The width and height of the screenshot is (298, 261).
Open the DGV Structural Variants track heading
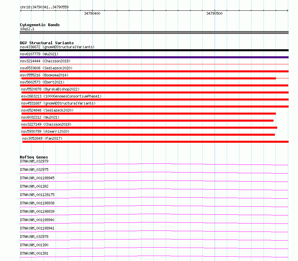(x=47, y=43)
